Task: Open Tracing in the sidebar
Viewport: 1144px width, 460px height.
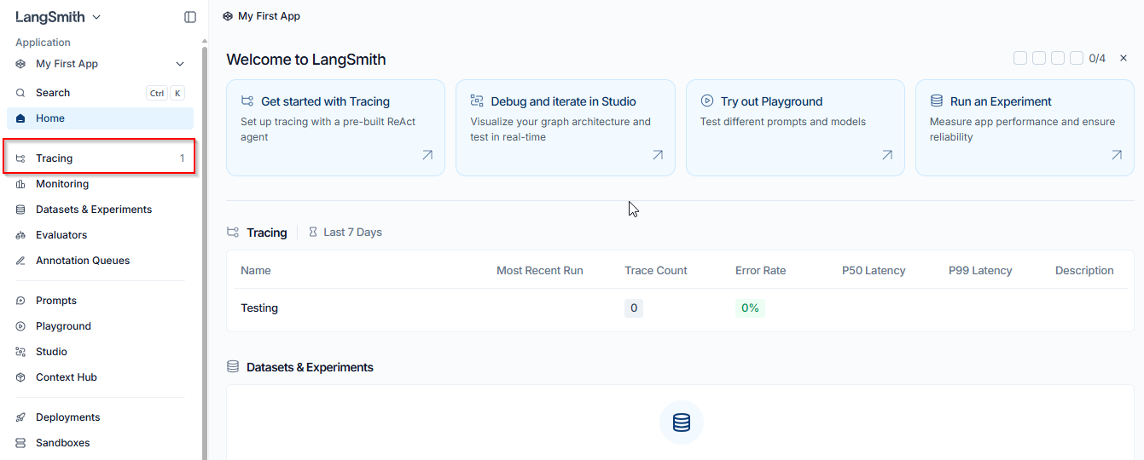Action: pos(100,158)
